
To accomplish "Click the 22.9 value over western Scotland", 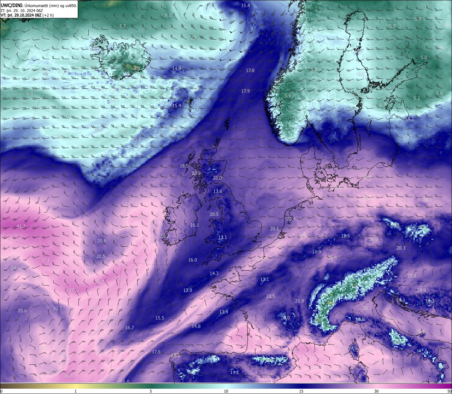I will pyautogui.click(x=196, y=173).
